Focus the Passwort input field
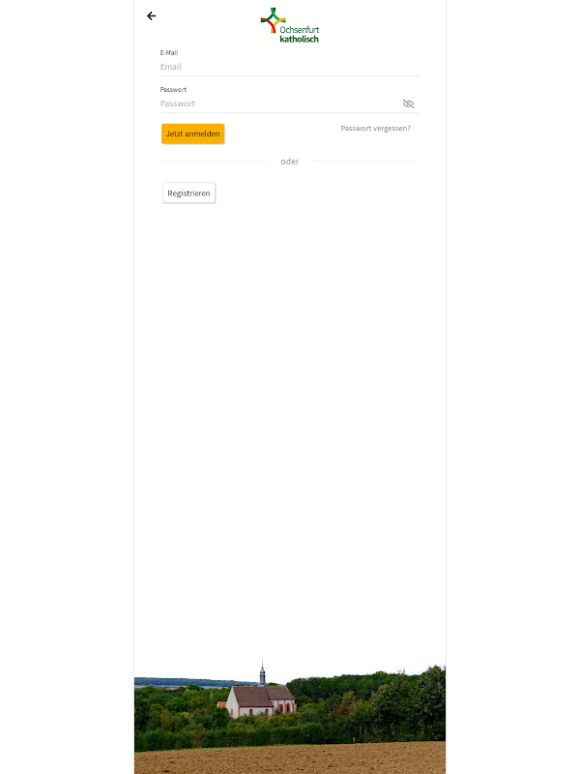The image size is (580, 774). 279,104
